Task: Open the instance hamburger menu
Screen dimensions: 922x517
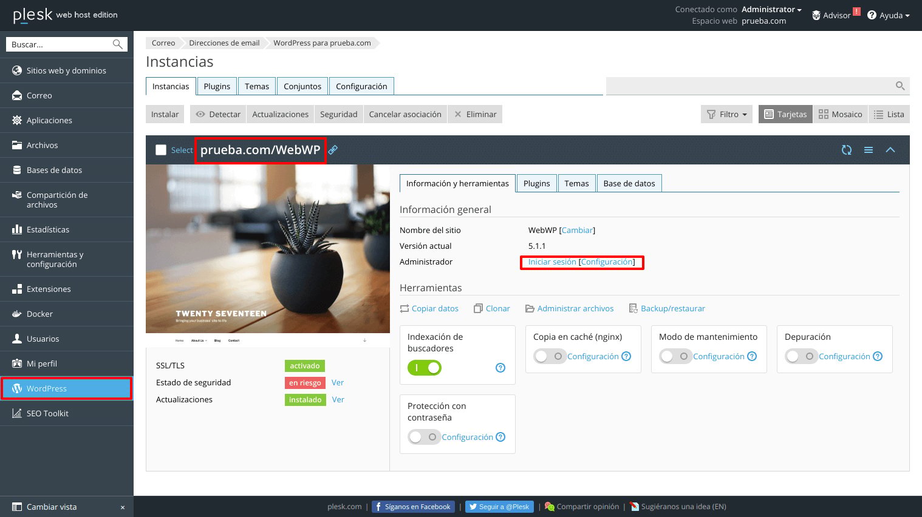Action: (x=869, y=150)
